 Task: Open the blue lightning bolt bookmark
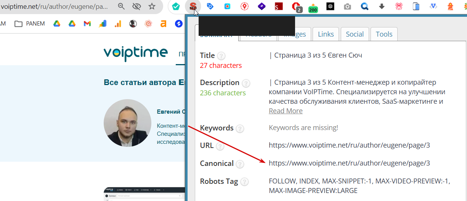178,24
